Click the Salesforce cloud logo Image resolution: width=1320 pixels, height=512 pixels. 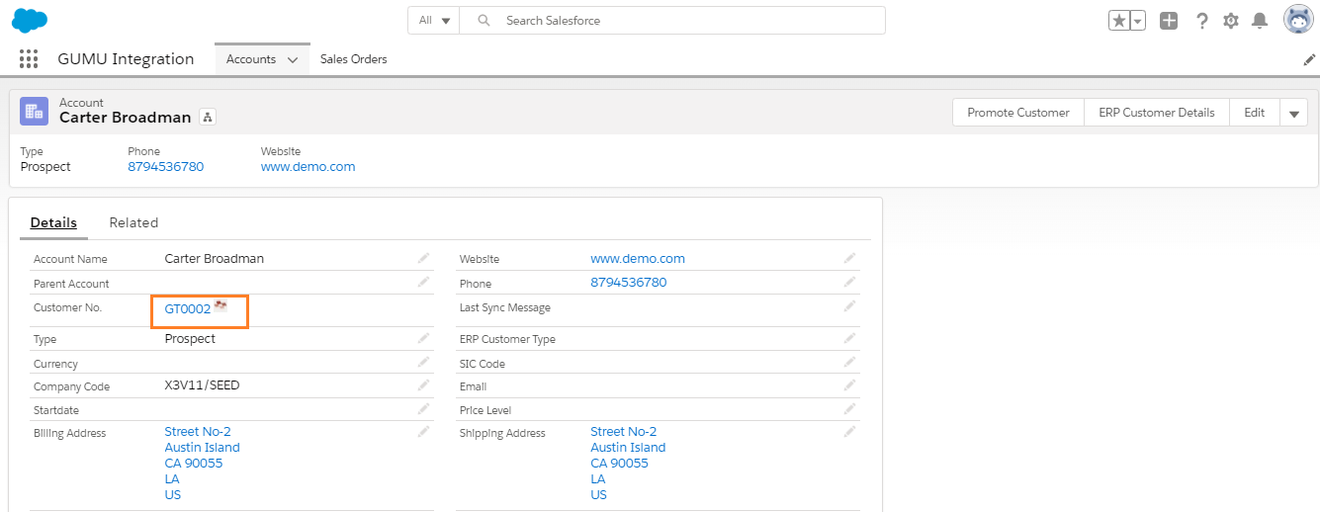pyautogui.click(x=30, y=20)
